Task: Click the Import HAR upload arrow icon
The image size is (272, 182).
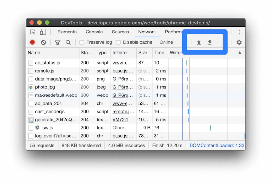Action: 199,42
